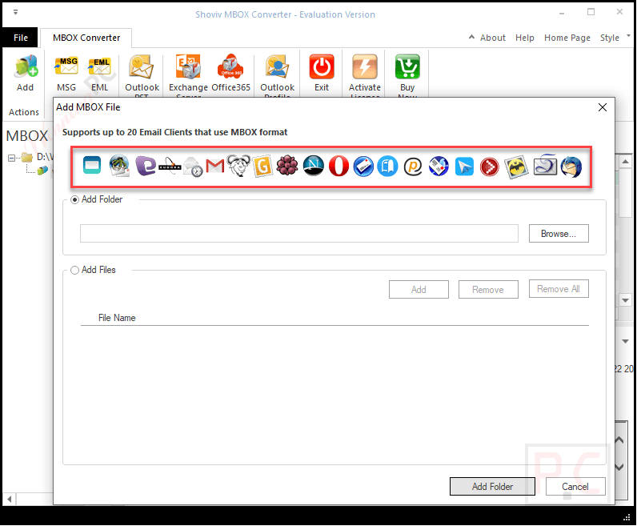Collapse the ribbon with the caret
This screenshot has width=637, height=526.
pos(471,37)
